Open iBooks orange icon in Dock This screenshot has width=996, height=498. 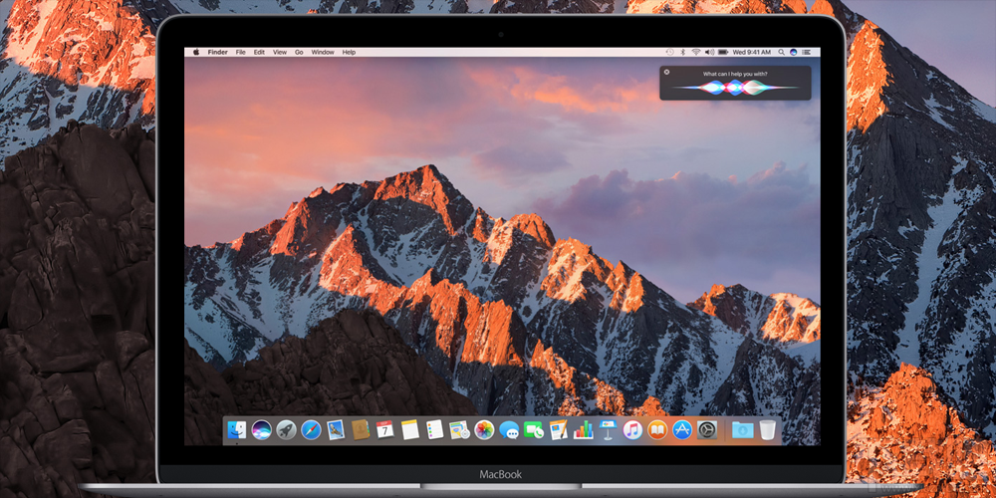click(x=657, y=430)
